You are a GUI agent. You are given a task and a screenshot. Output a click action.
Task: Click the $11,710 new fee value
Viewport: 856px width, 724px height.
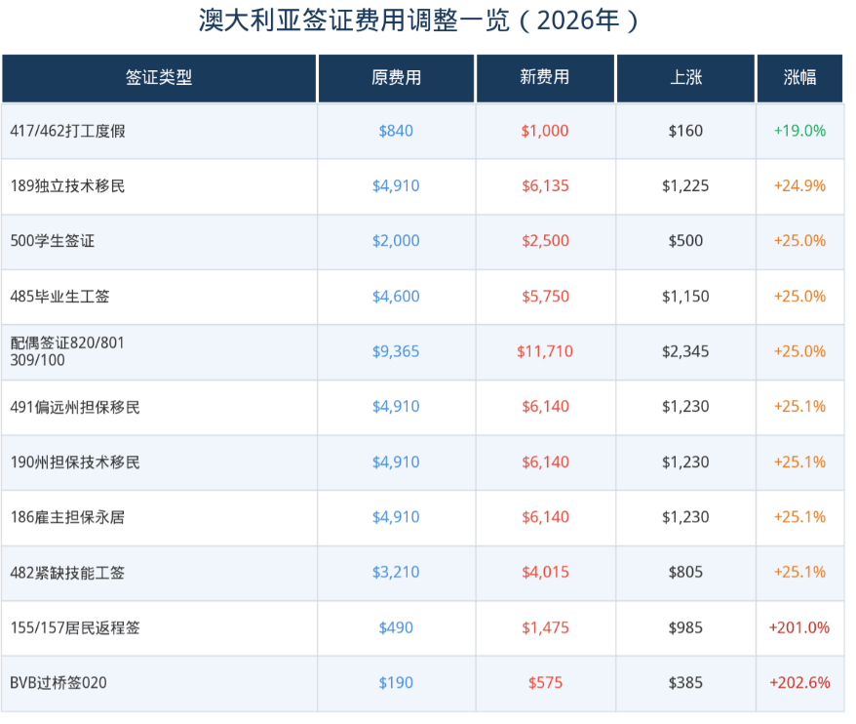(545, 351)
